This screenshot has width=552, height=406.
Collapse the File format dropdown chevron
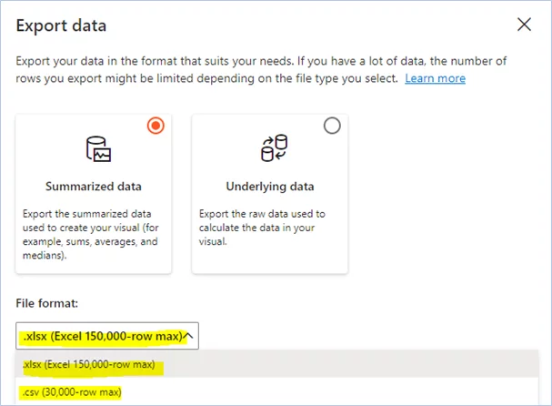tap(188, 336)
